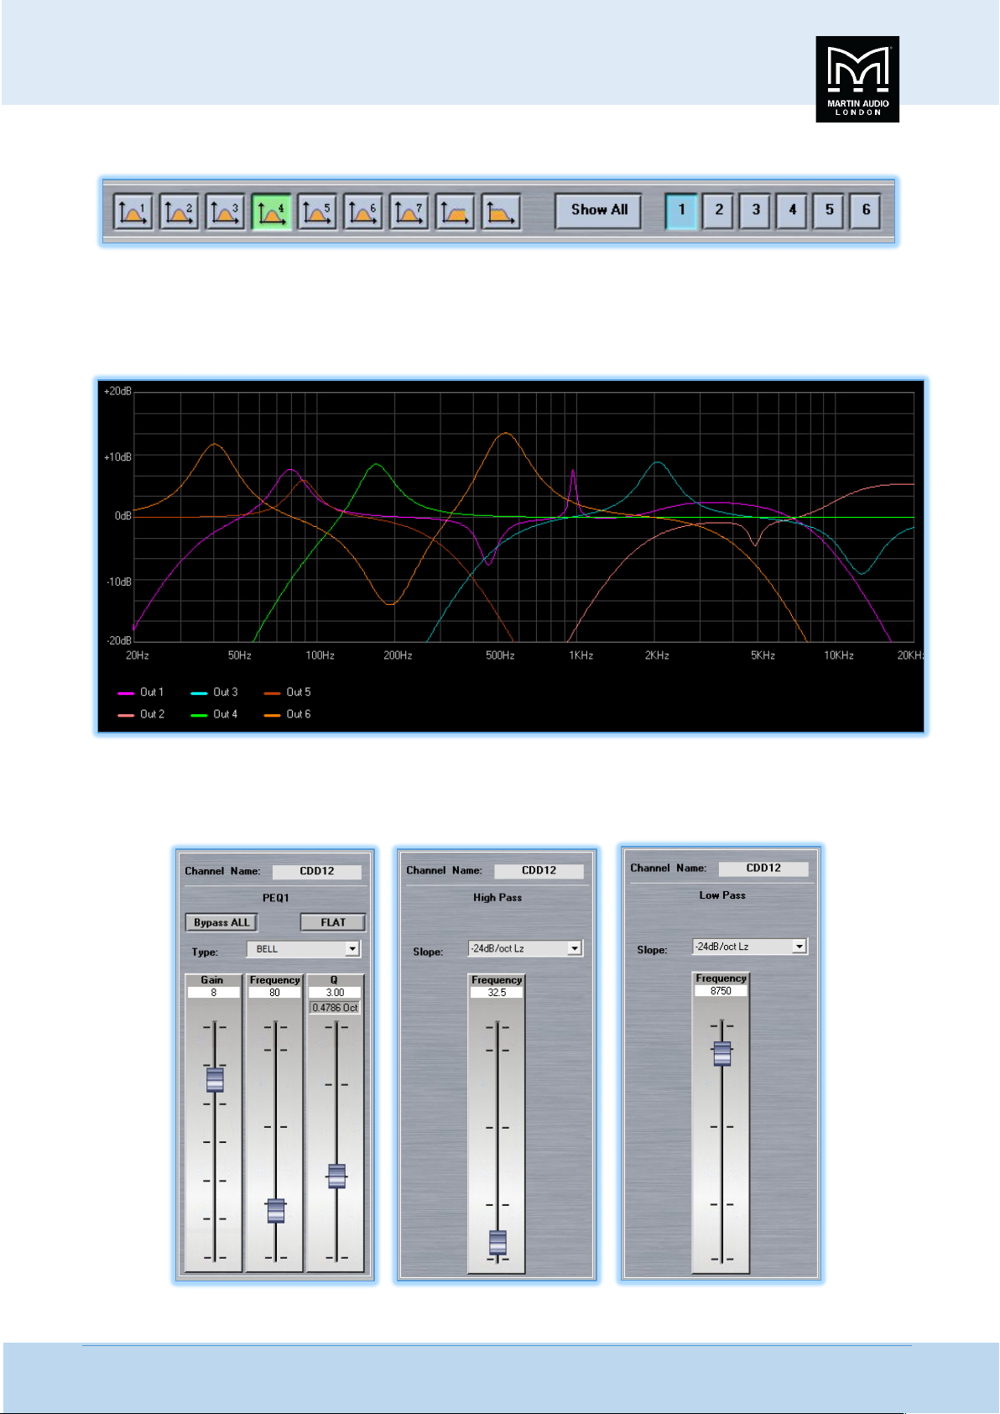Toggle output channel 2 button
The image size is (1000, 1414).
719,211
